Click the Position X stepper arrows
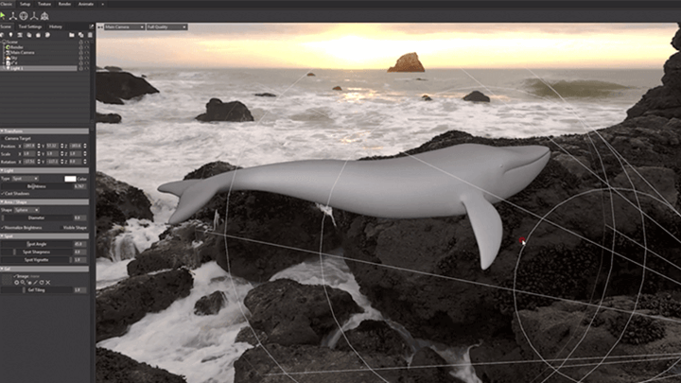 point(39,146)
